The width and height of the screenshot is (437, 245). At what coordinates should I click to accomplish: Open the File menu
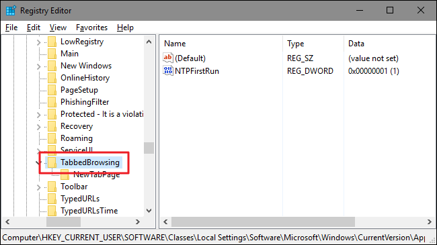[x=11, y=28]
